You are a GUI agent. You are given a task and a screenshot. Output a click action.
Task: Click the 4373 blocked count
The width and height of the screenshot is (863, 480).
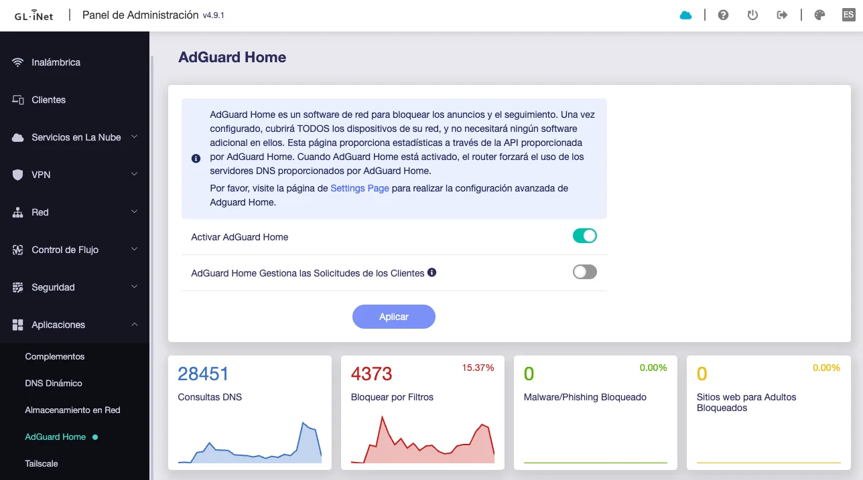pos(372,374)
